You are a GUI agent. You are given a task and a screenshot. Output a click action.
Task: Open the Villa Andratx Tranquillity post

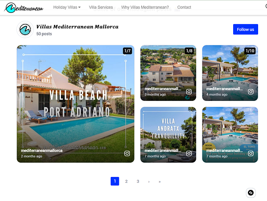coord(168,135)
